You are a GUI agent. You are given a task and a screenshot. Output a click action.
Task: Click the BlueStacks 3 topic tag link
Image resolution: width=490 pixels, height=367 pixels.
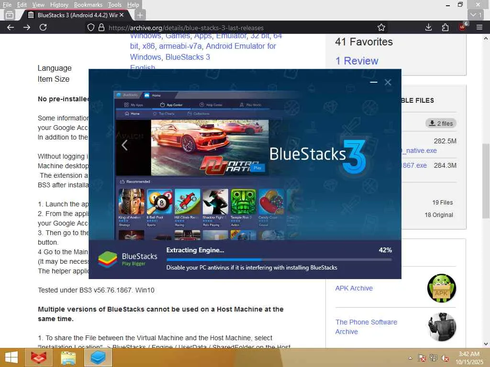pyautogui.click(x=188, y=57)
